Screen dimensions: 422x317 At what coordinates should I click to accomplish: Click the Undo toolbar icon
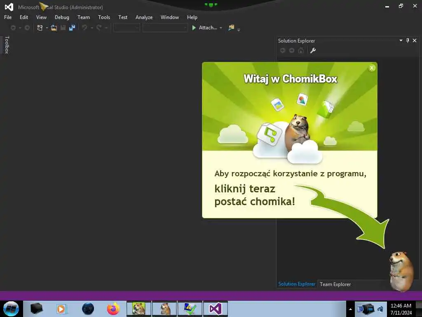tap(84, 28)
